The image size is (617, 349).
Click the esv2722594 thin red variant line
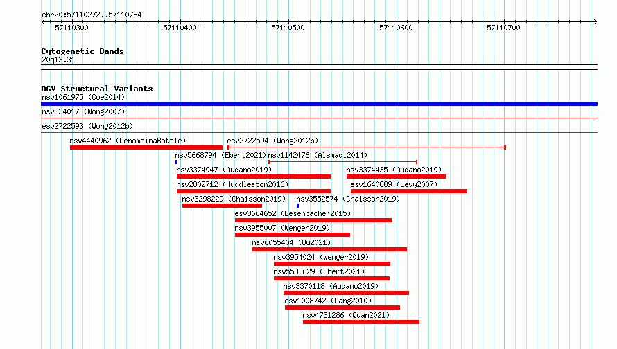[367, 147]
